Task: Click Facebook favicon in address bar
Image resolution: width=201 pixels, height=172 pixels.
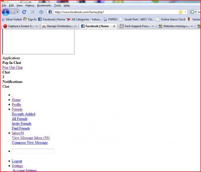Action: (50, 12)
